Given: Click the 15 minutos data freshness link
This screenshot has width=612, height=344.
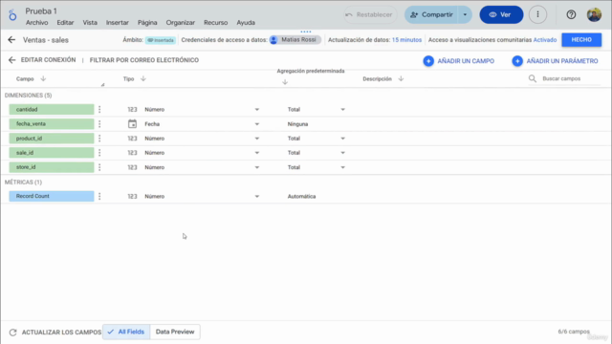Looking at the screenshot, I should 406,40.
